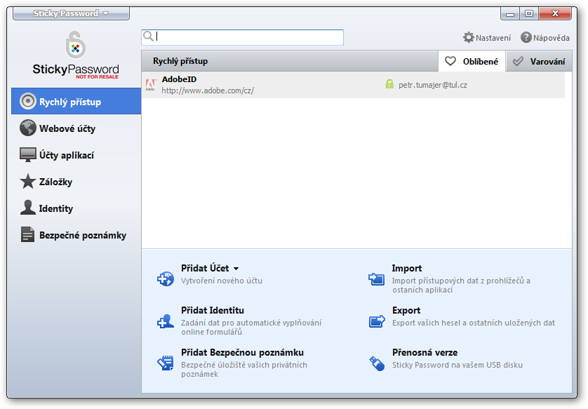Click the Přidat Bezpečnou poznámku link
The height and width of the screenshot is (409, 588).
click(242, 352)
